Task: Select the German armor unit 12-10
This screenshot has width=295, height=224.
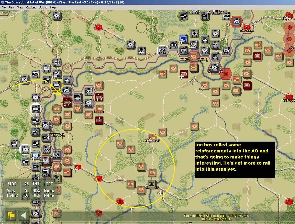Action: (46, 173)
